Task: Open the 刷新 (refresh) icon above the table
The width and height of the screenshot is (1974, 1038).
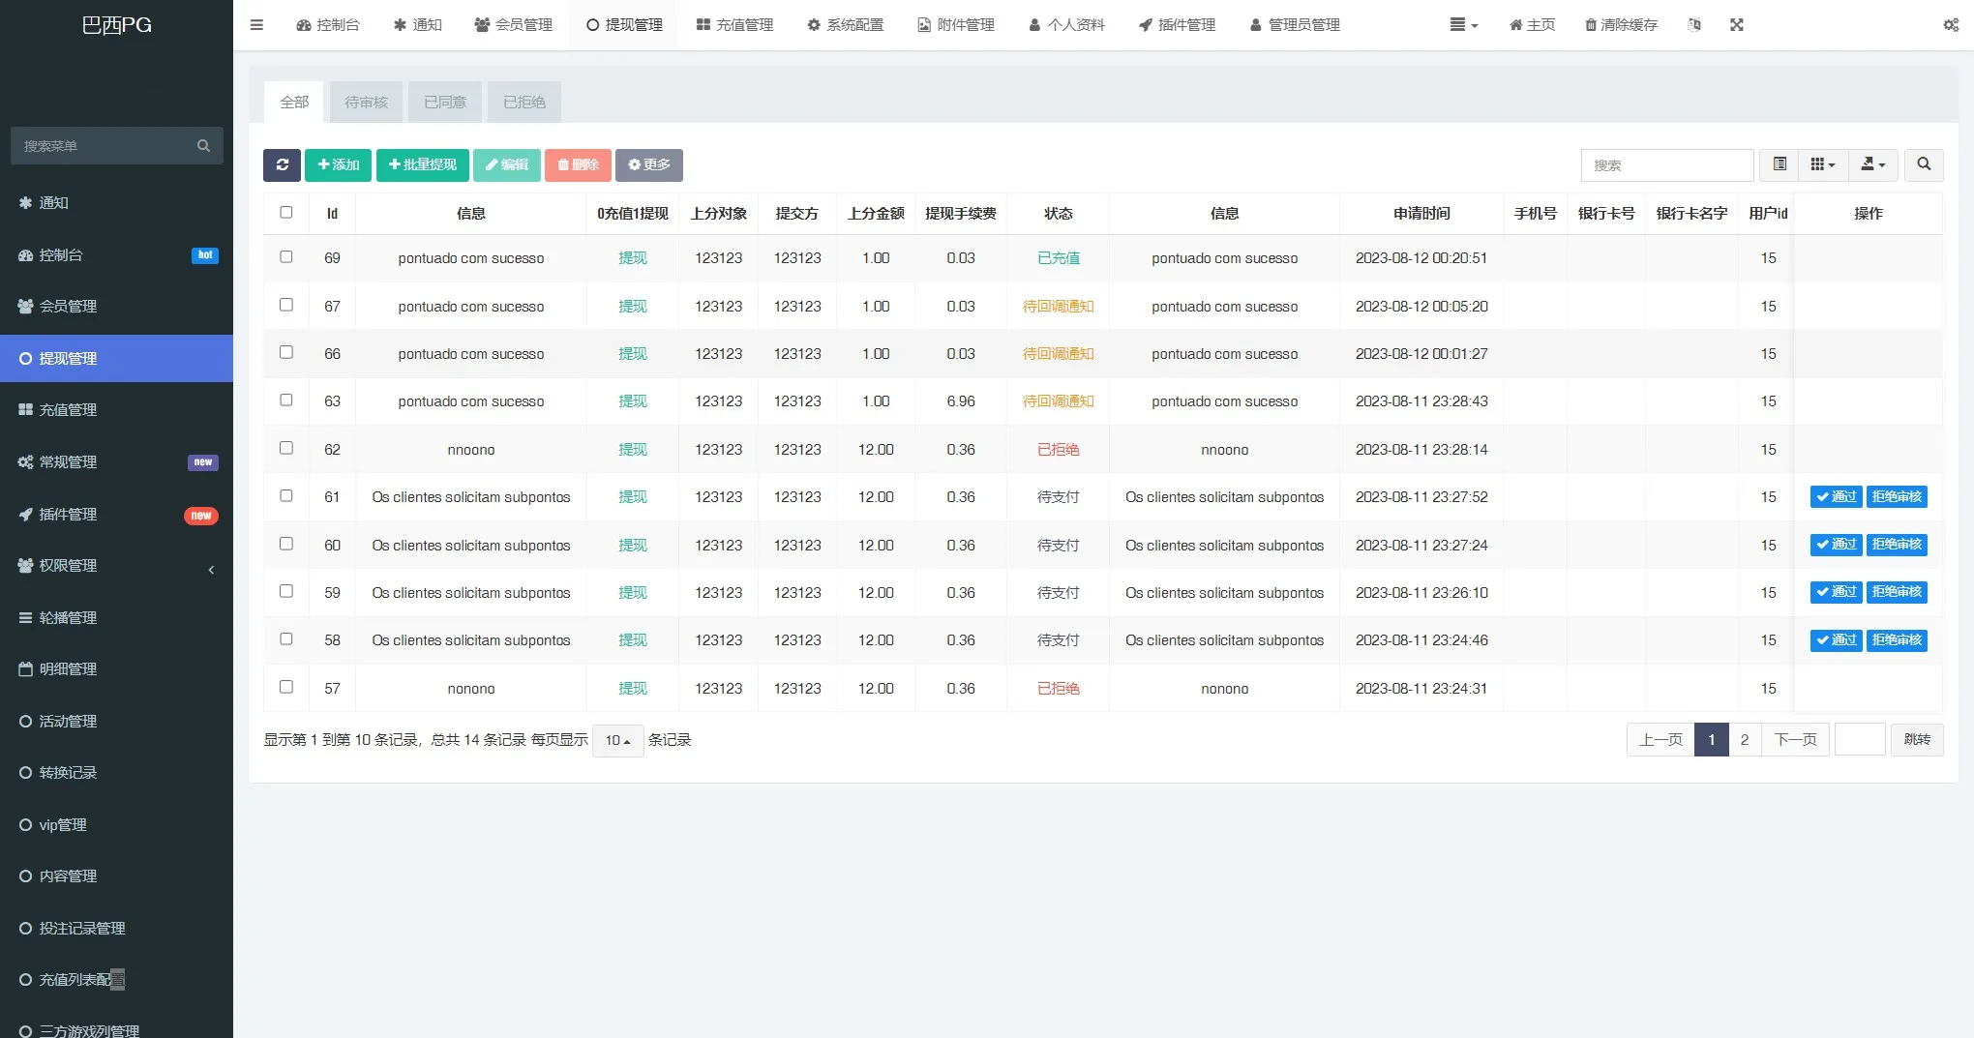Action: pos(282,164)
